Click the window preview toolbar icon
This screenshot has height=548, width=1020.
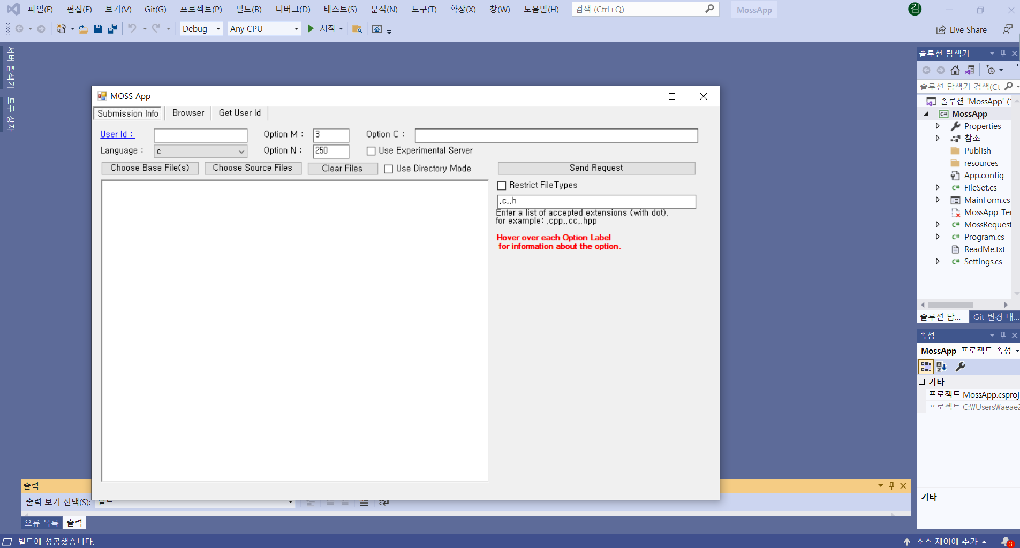tap(377, 29)
